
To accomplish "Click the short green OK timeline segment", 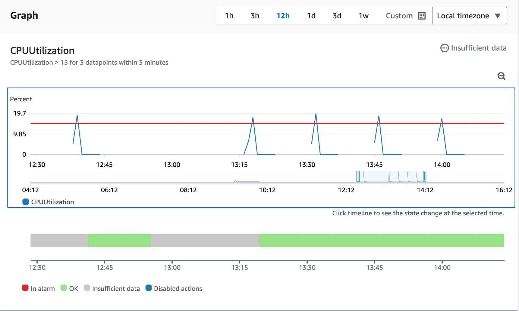I will (119, 240).
